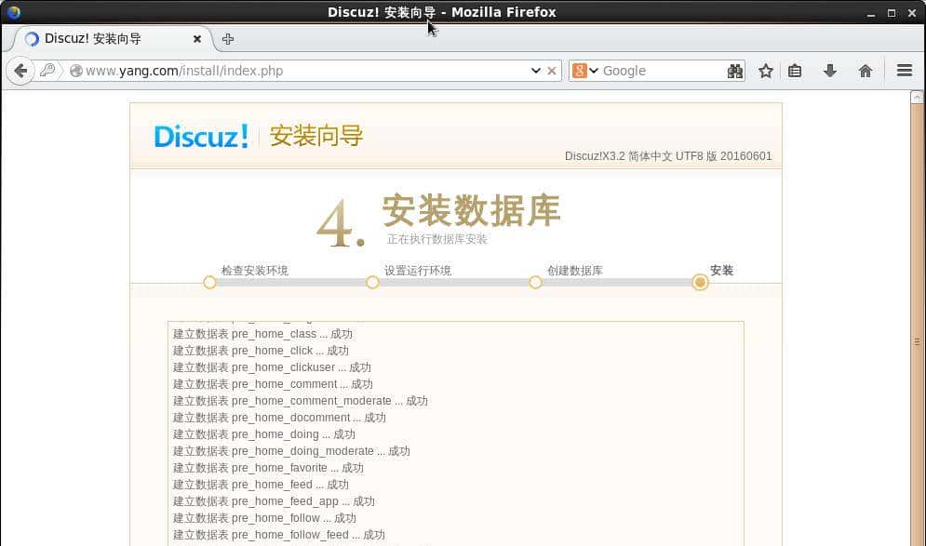Viewport: 926px width, 546px height.
Task: Click the Discuz! logo
Action: pyautogui.click(x=201, y=136)
